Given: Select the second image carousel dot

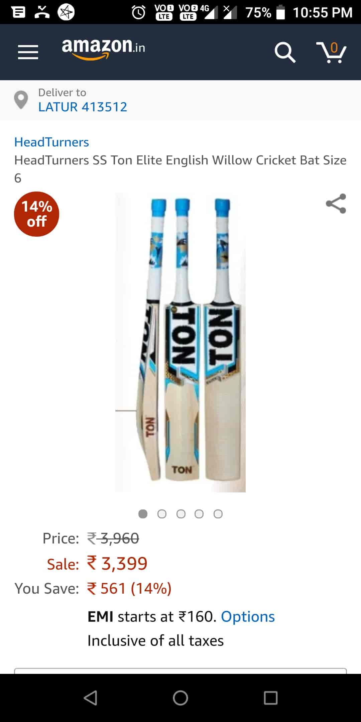Looking at the screenshot, I should point(162,514).
